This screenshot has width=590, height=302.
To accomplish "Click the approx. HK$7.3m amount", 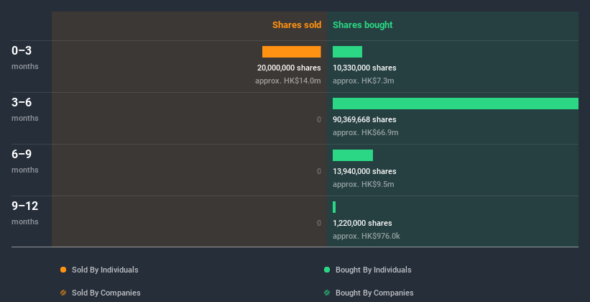I will 364,81.
